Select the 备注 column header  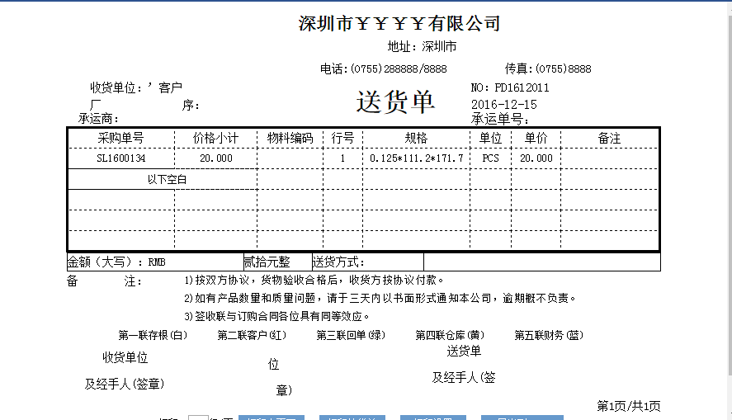(x=609, y=139)
